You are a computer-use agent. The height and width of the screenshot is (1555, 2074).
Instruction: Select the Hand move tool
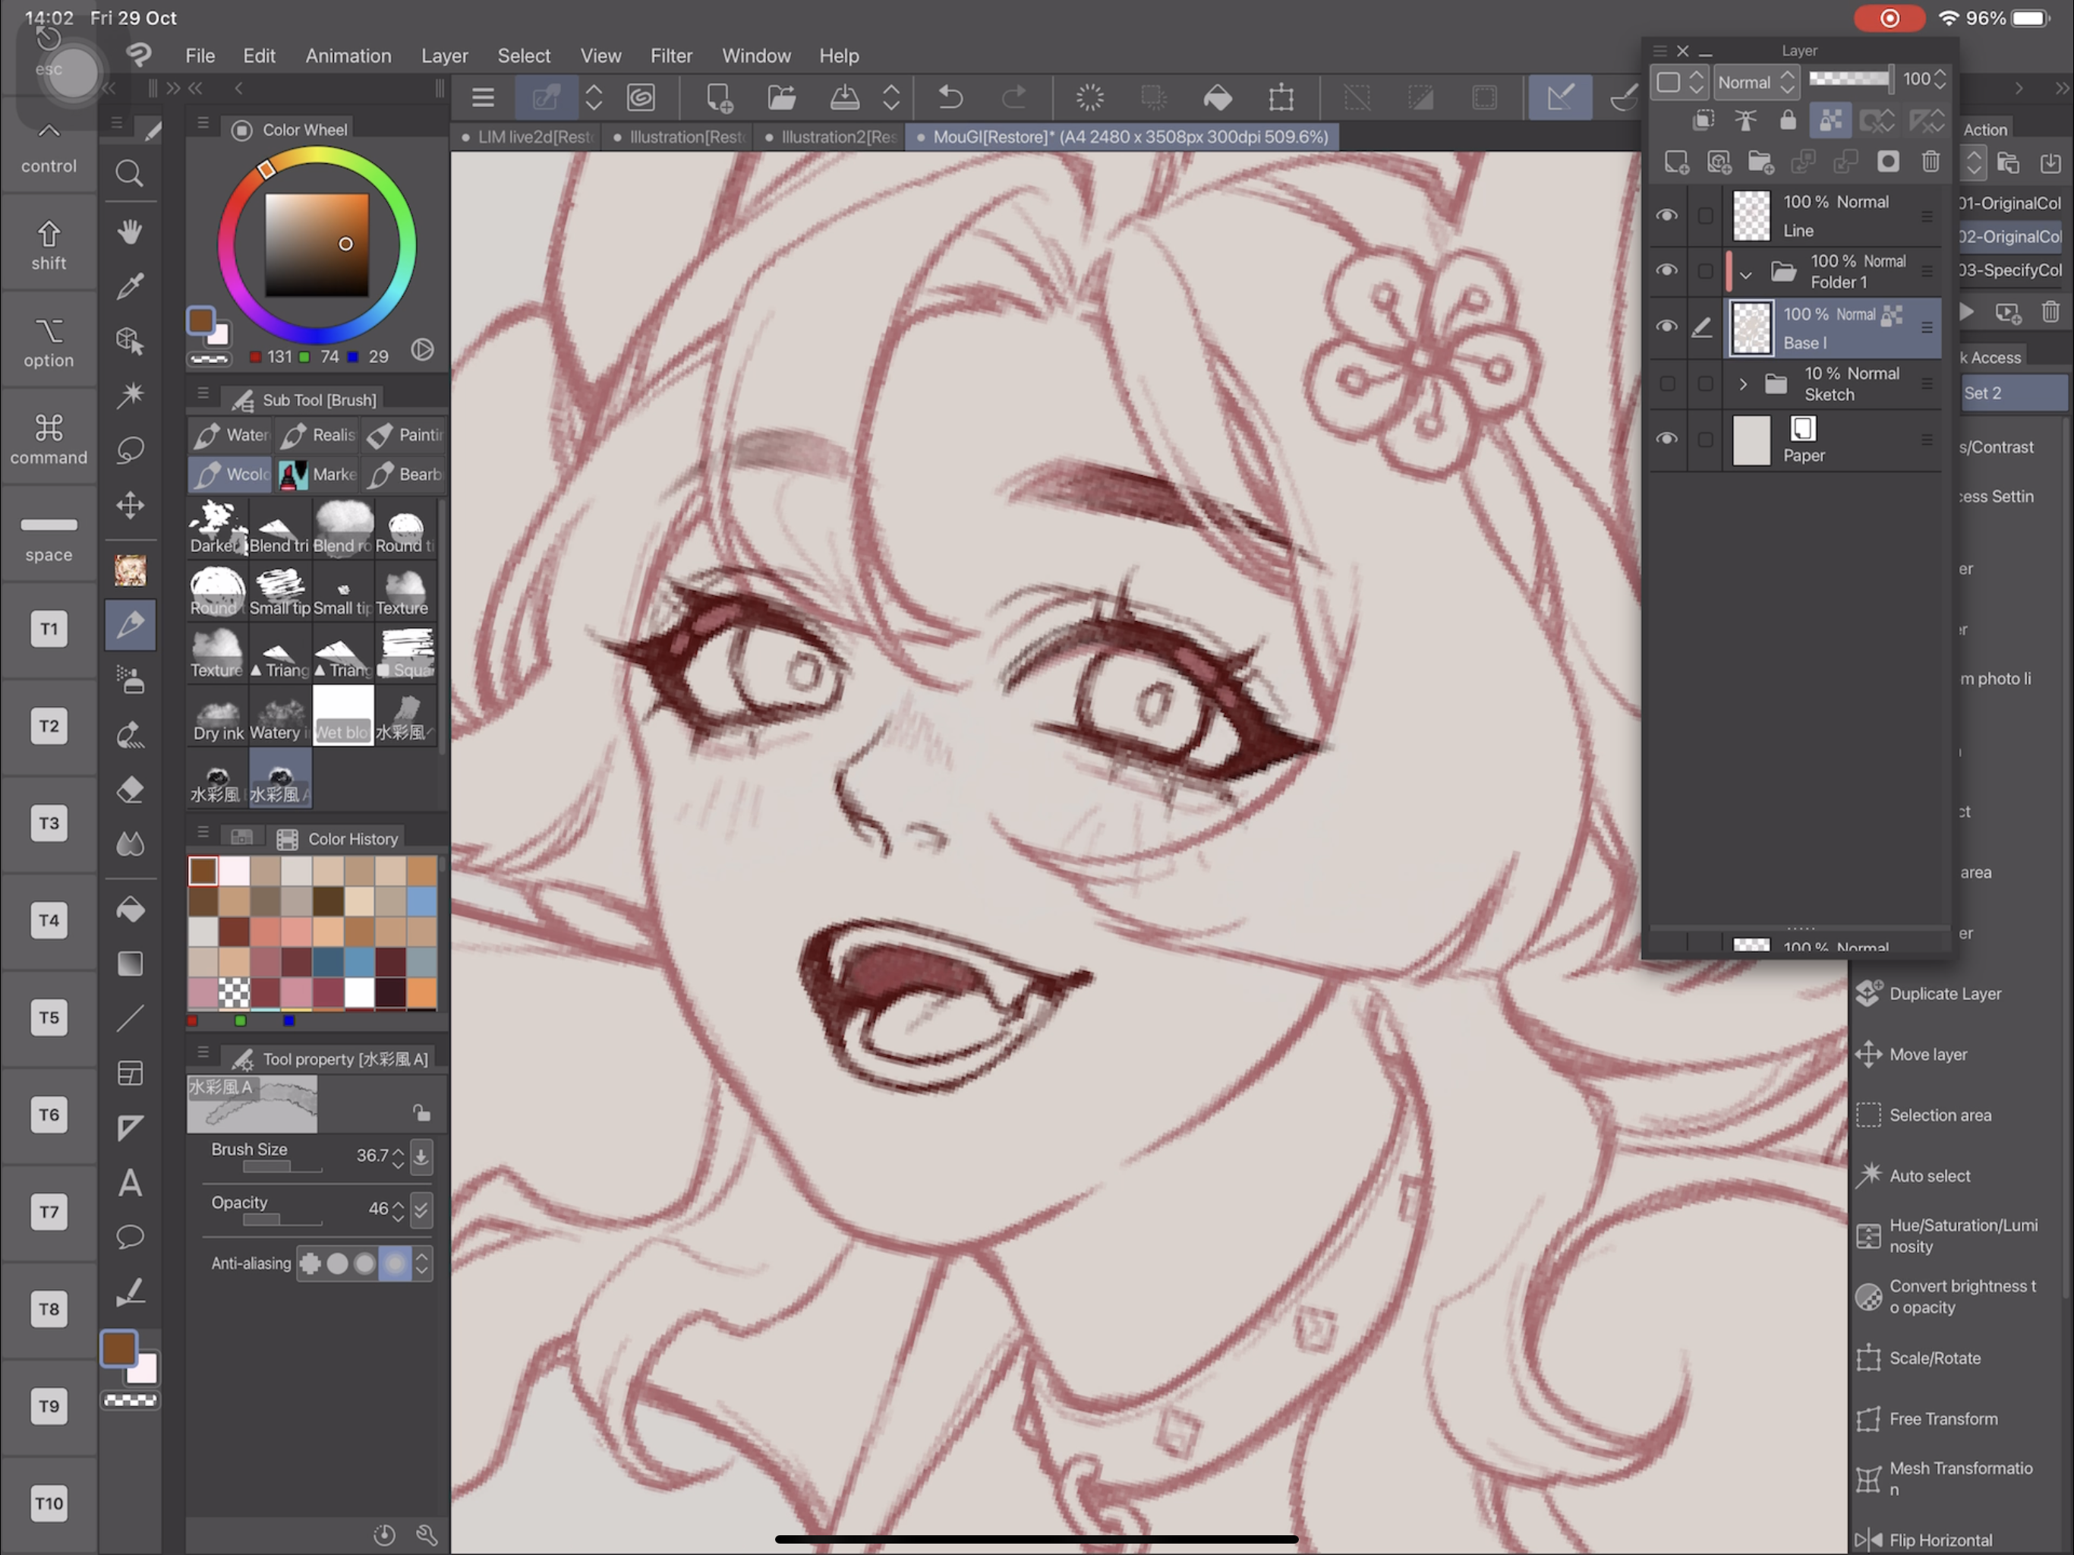tap(129, 231)
